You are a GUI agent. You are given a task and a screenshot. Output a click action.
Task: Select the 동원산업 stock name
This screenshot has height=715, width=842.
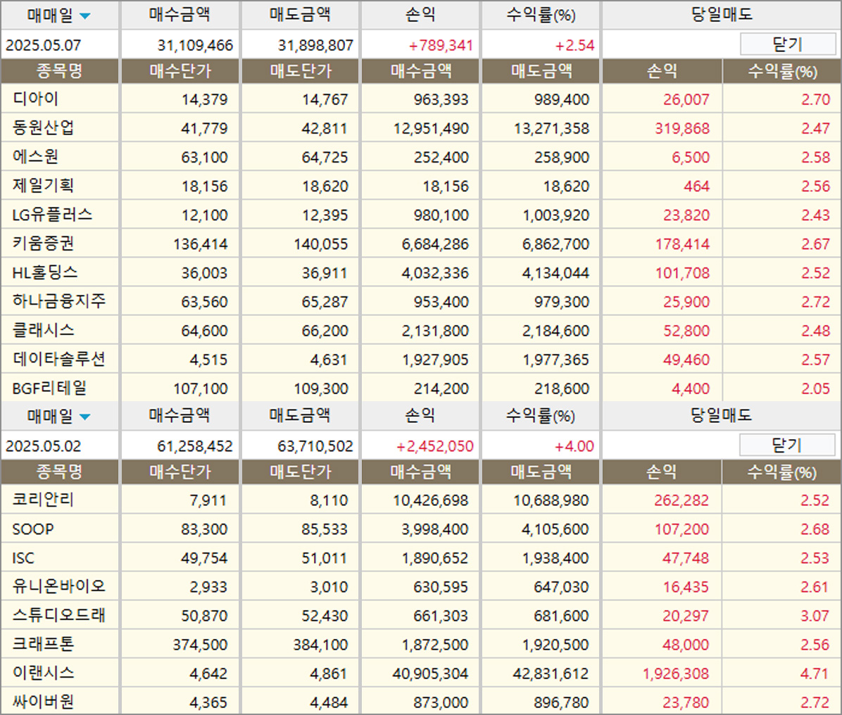(43, 128)
